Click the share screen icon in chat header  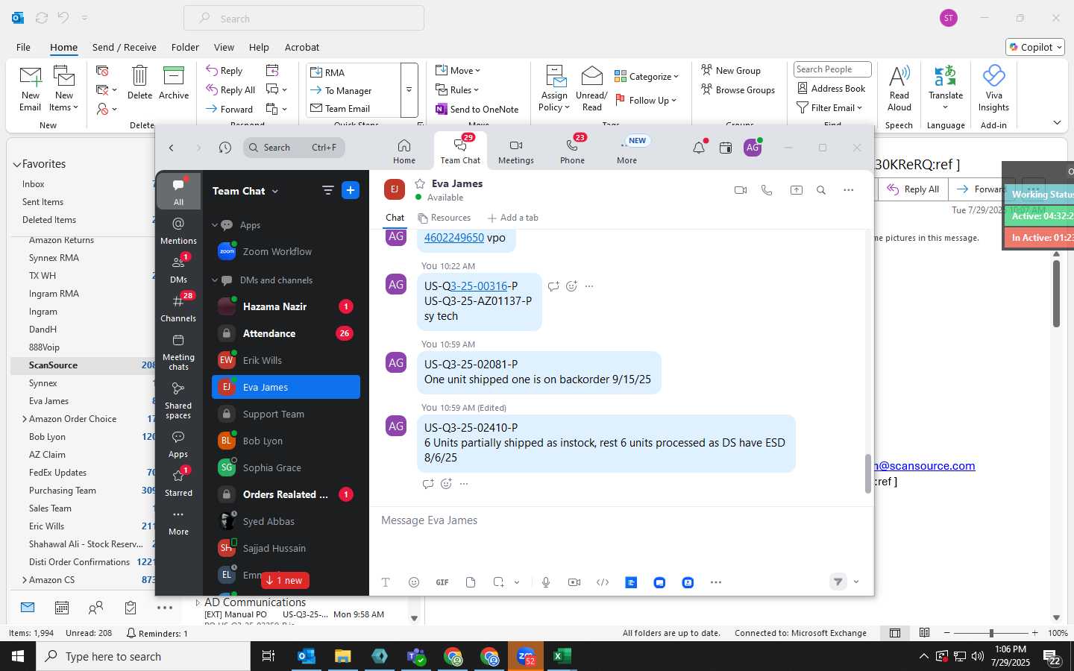tap(797, 190)
